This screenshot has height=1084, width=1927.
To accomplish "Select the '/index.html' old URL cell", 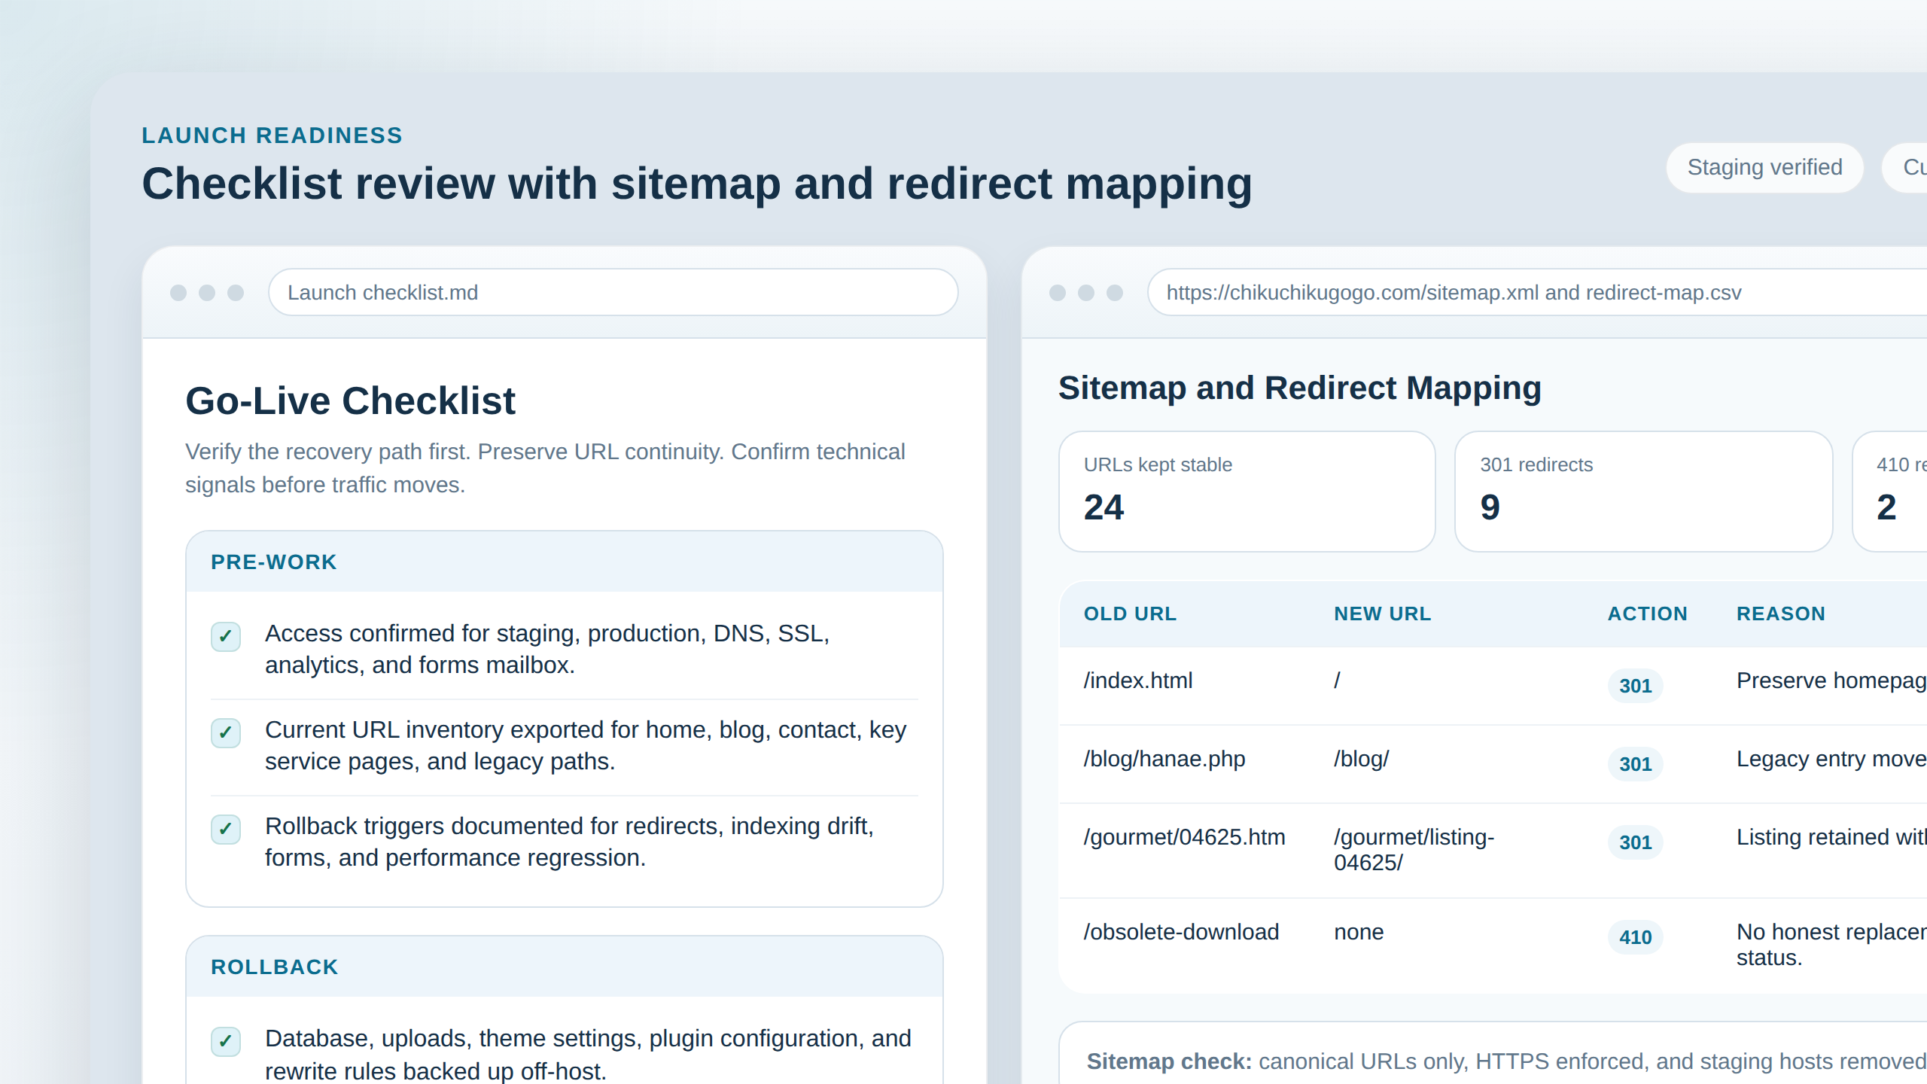I will click(1137, 681).
